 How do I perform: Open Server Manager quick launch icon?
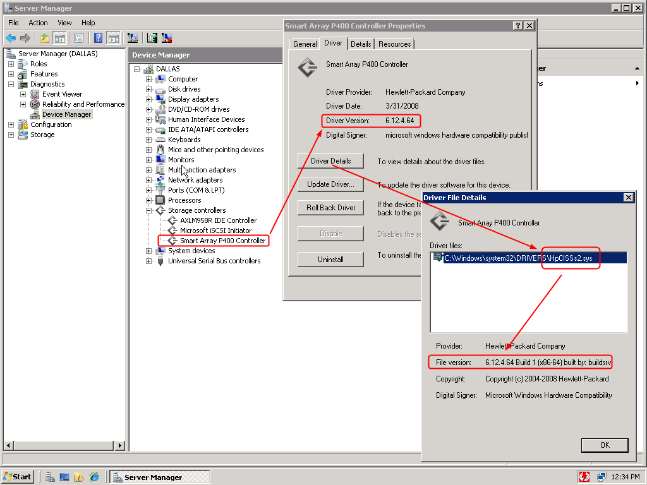51,477
